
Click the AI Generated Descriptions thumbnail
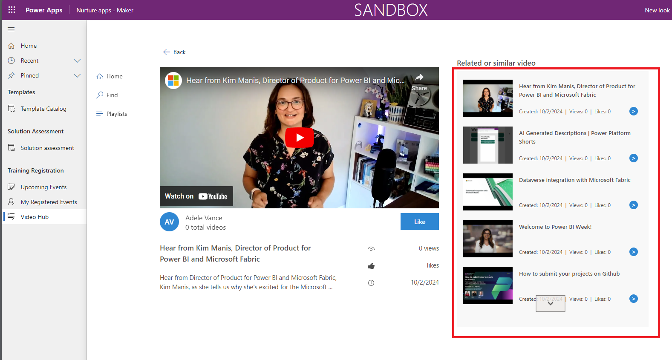488,145
